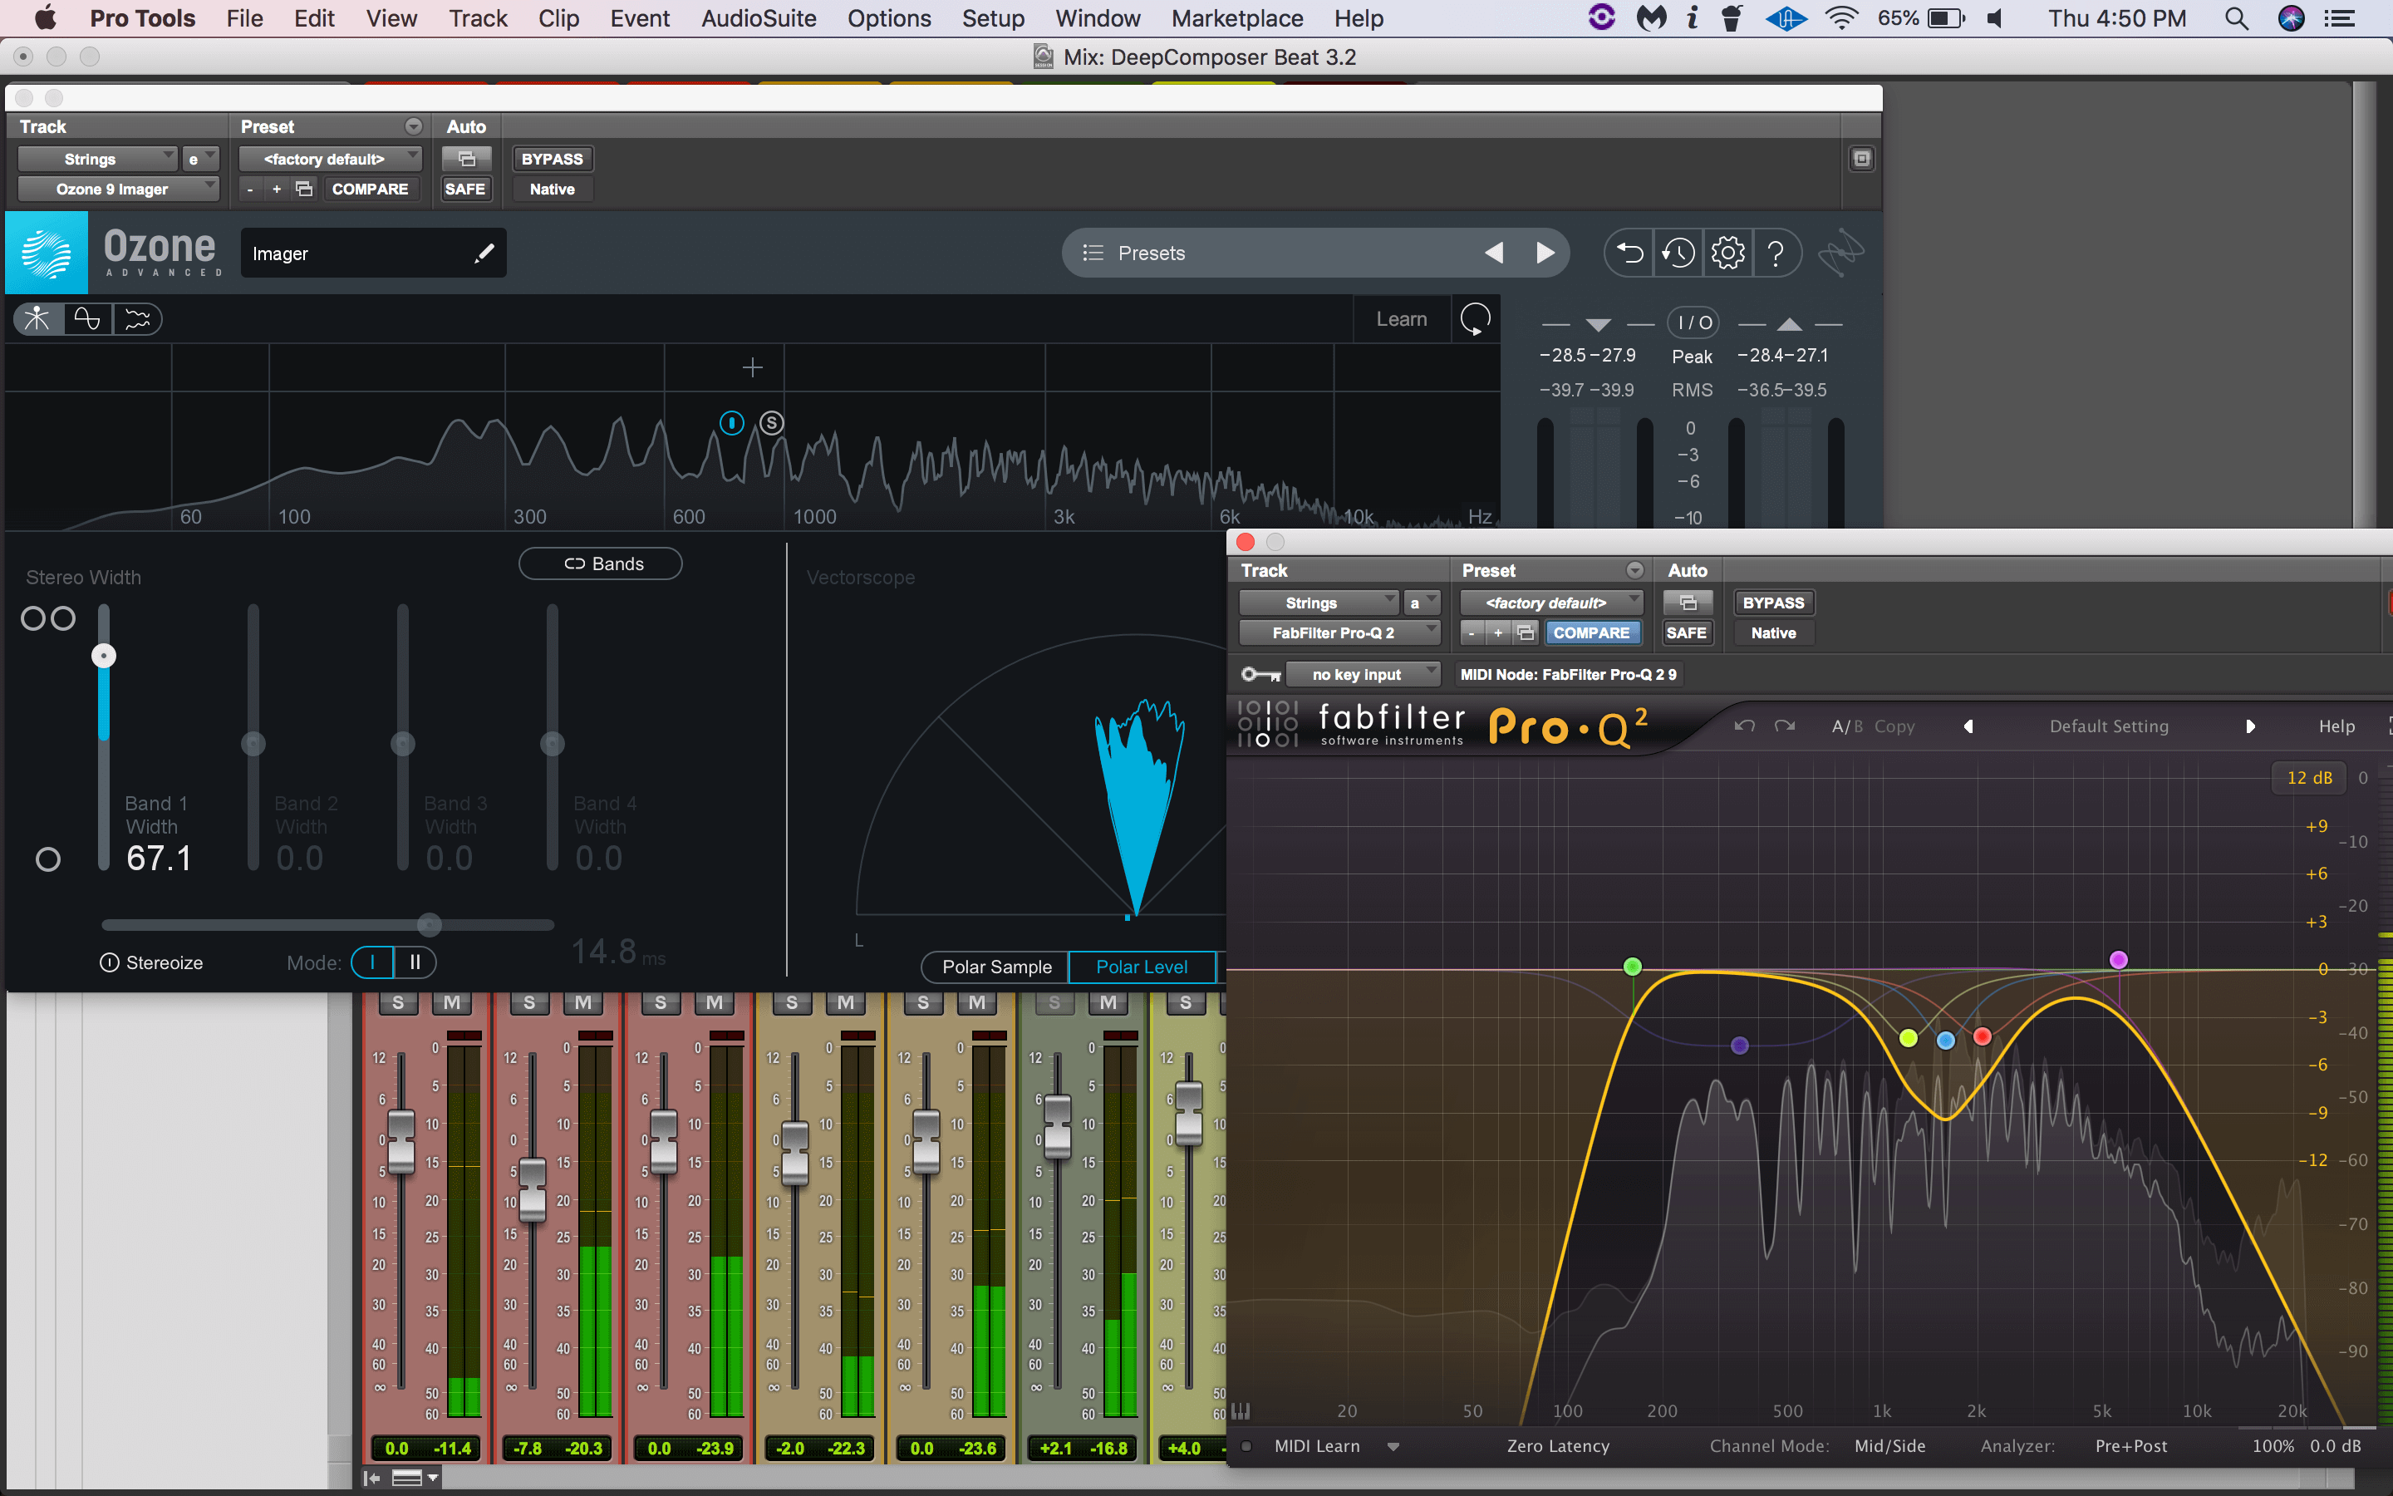Switch vectorscope to Polar Level tab
2393x1496 pixels.
coord(1141,967)
